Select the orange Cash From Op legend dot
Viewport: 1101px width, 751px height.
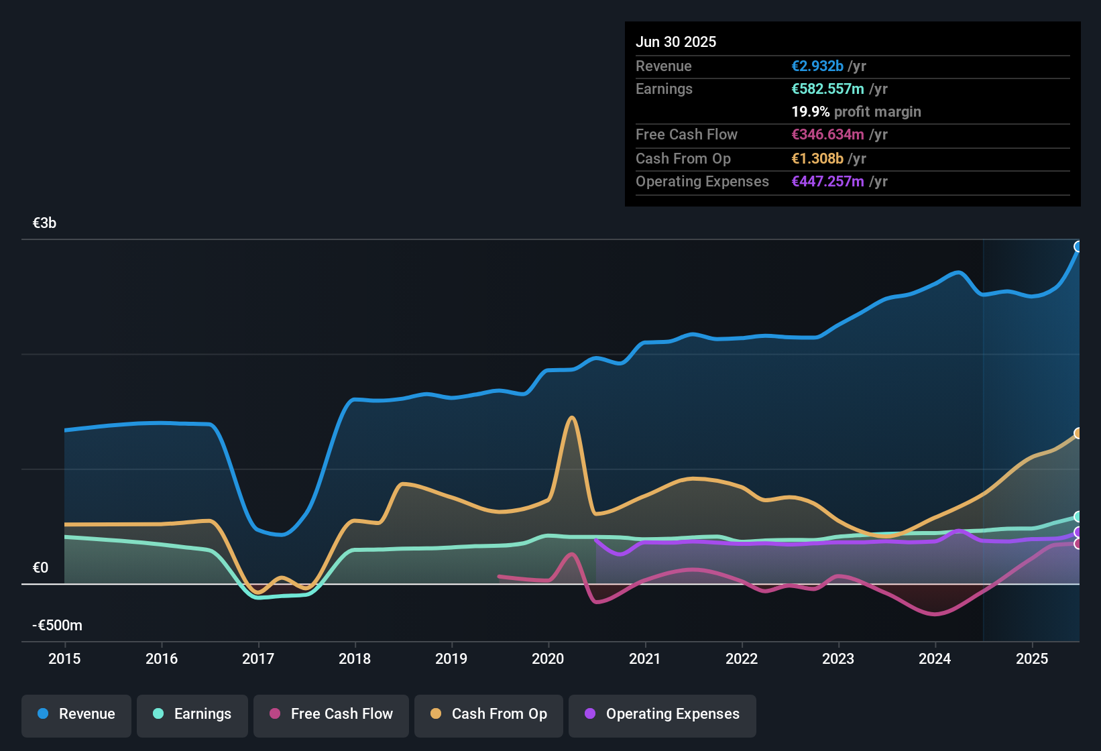(436, 714)
